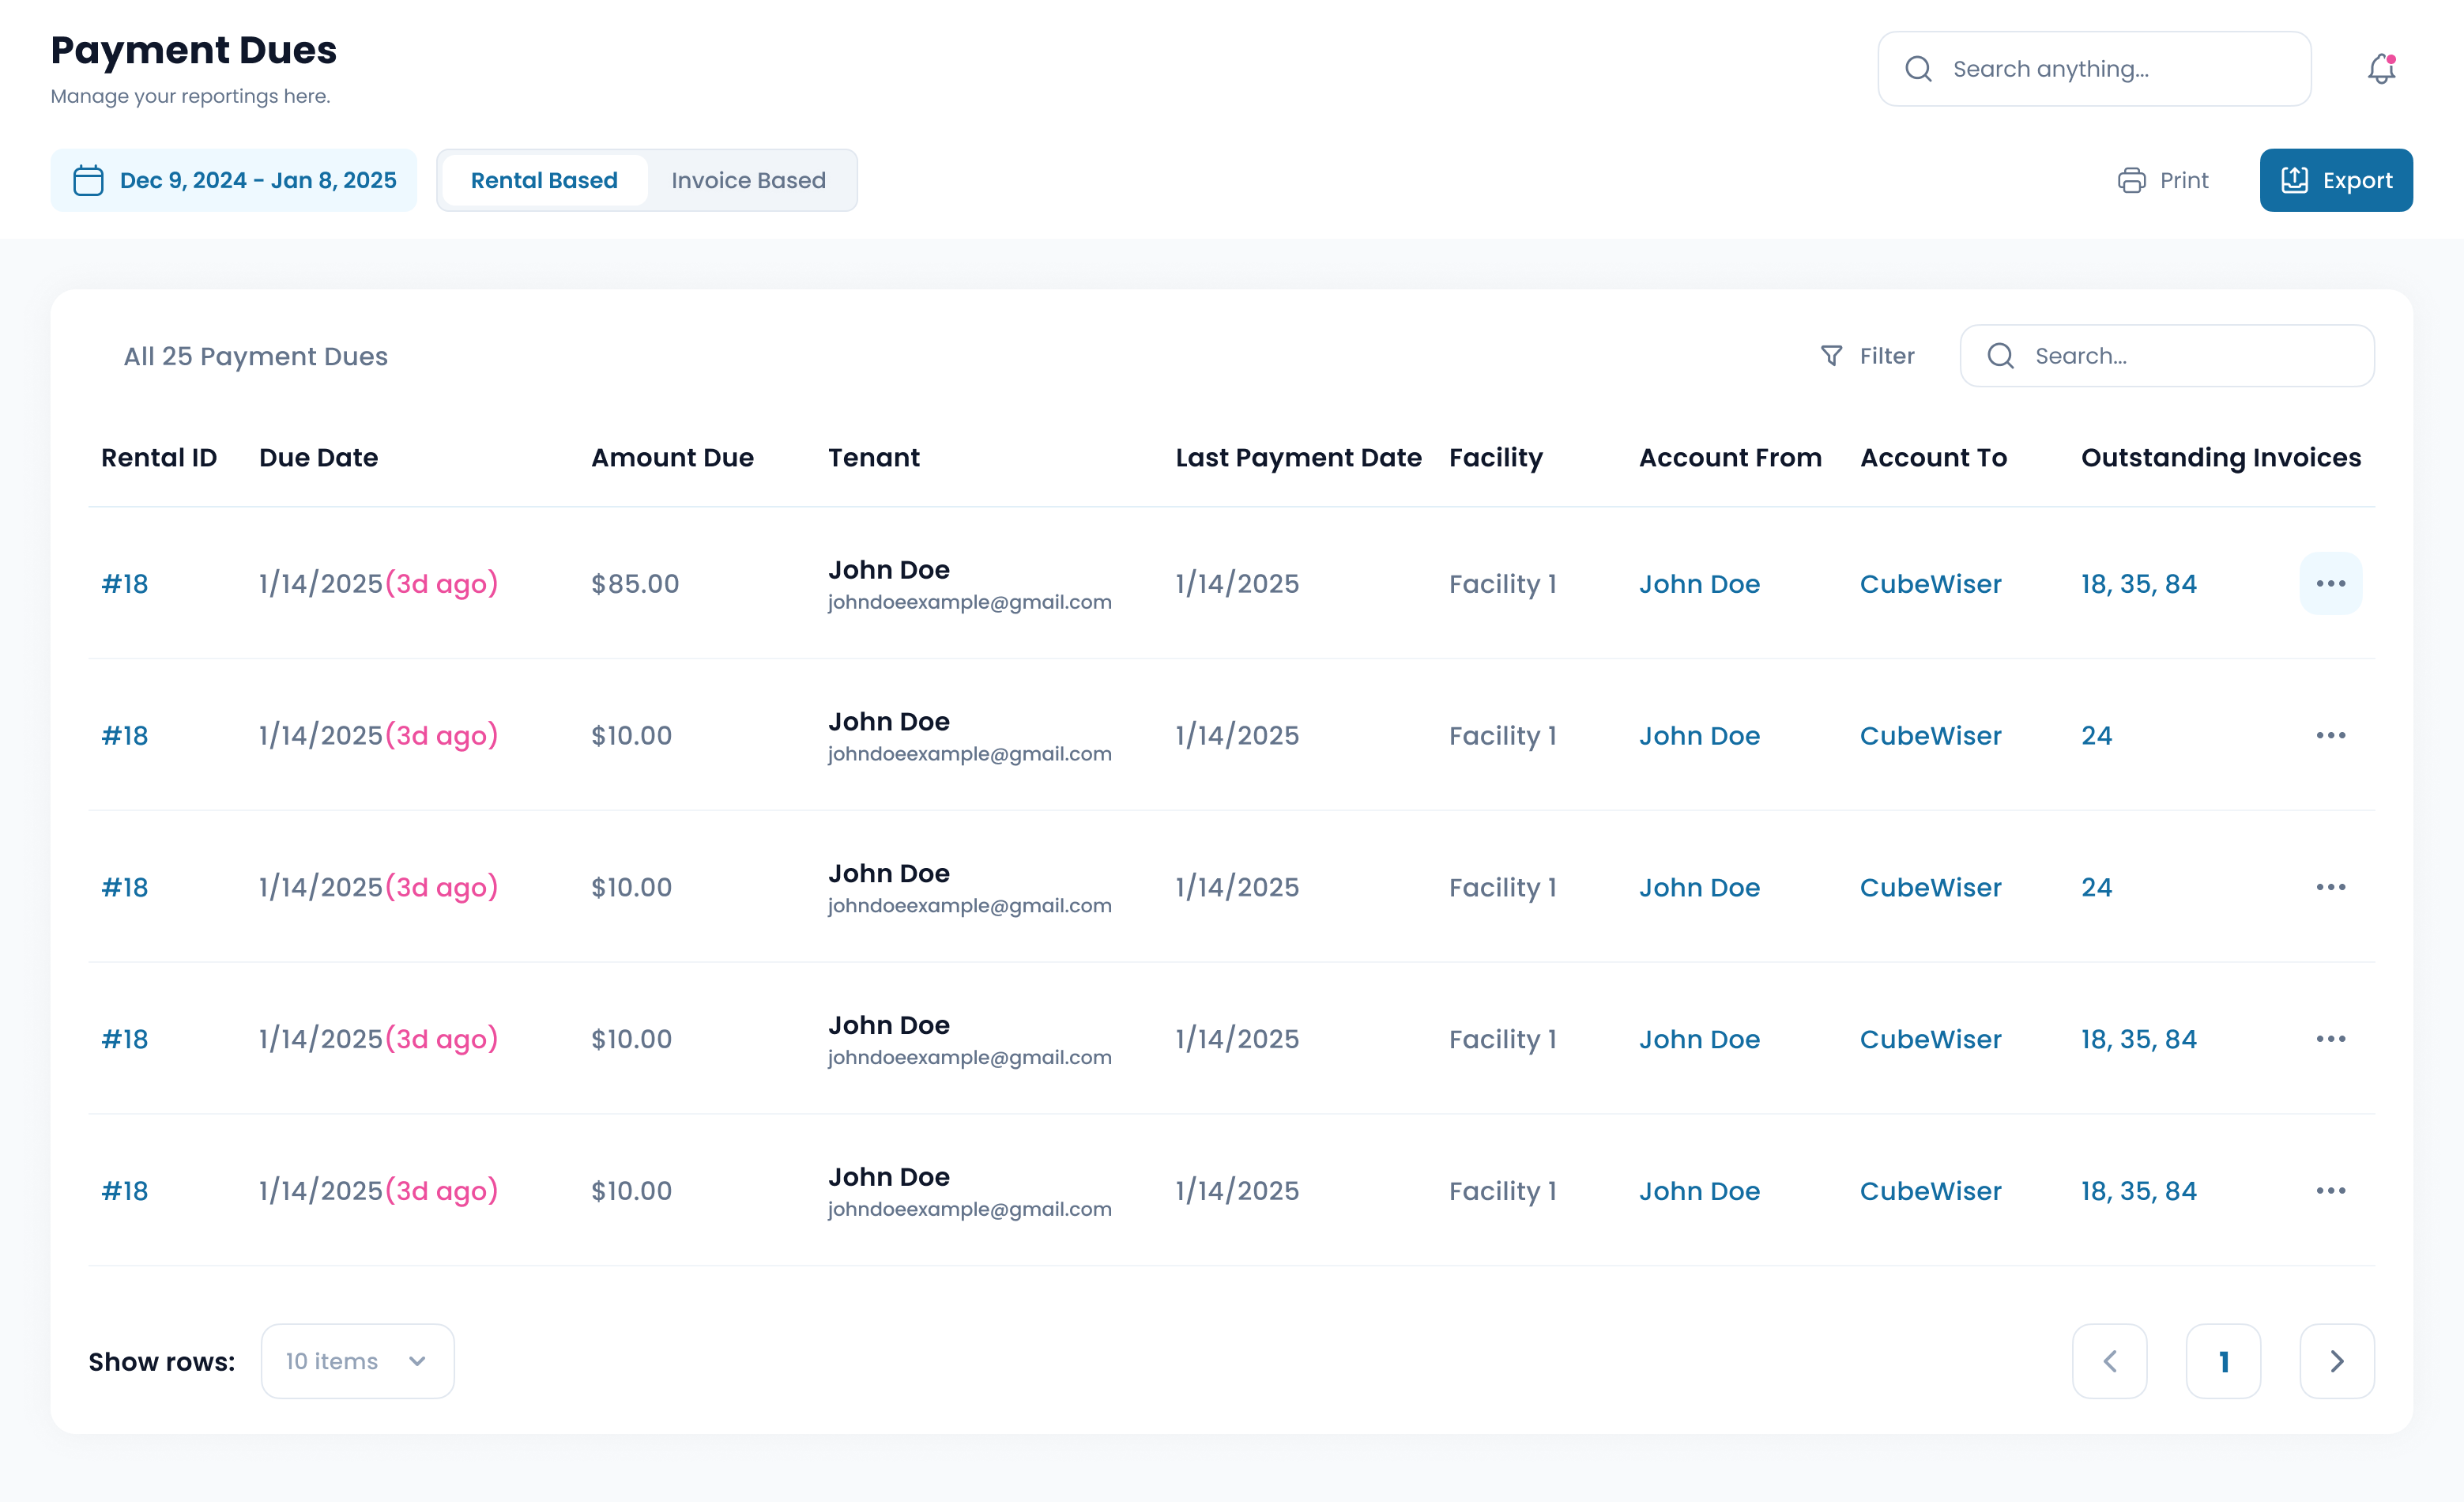Go to next page arrow
The width and height of the screenshot is (2464, 1502).
(2336, 1361)
